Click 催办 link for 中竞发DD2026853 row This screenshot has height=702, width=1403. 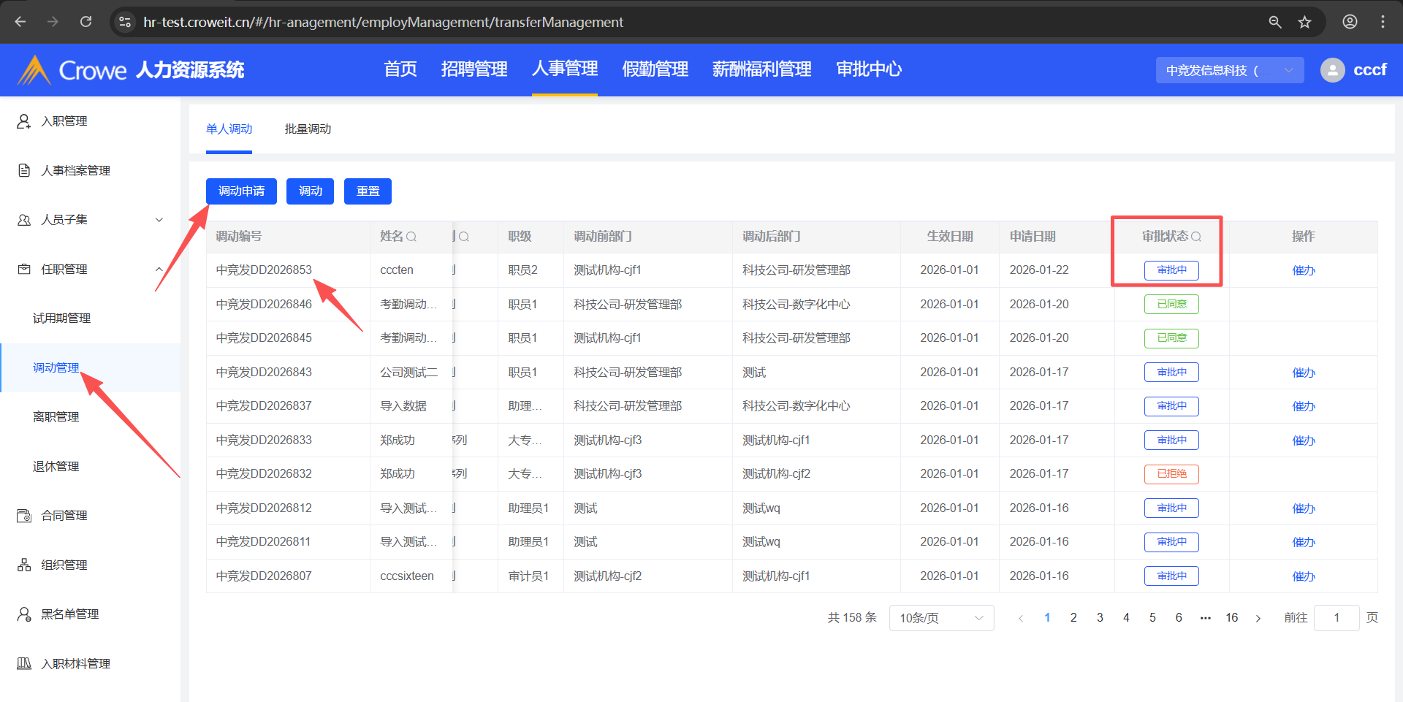[x=1303, y=270]
